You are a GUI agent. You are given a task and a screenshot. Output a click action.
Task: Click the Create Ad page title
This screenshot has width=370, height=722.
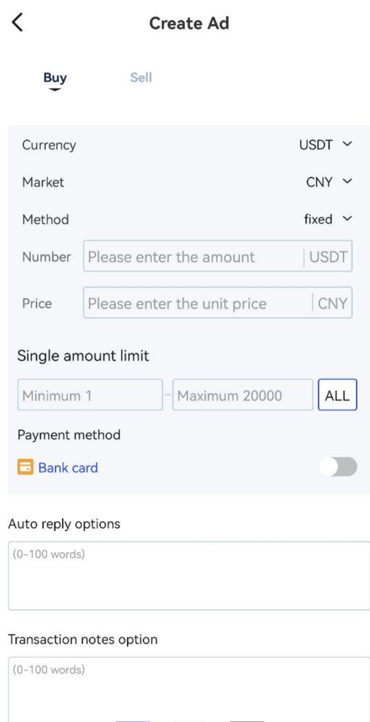pos(189,23)
